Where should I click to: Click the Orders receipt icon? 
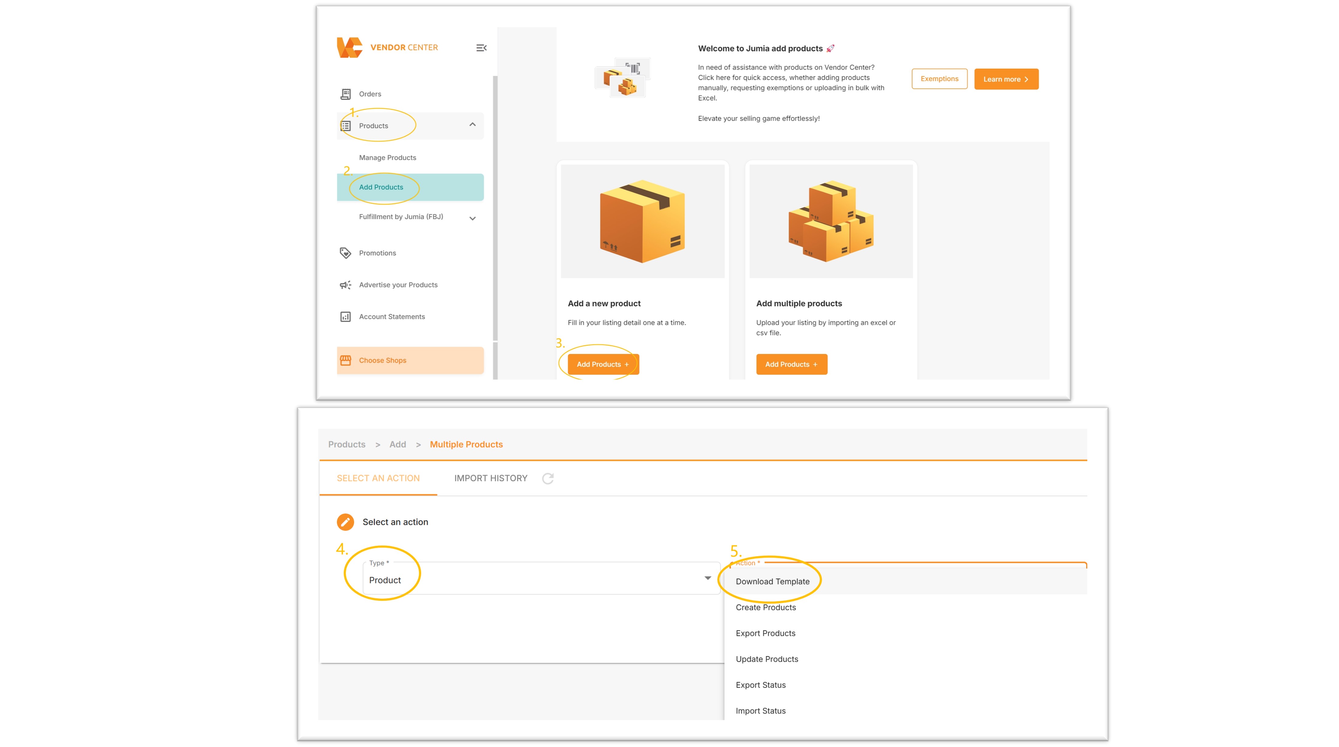[x=345, y=94]
